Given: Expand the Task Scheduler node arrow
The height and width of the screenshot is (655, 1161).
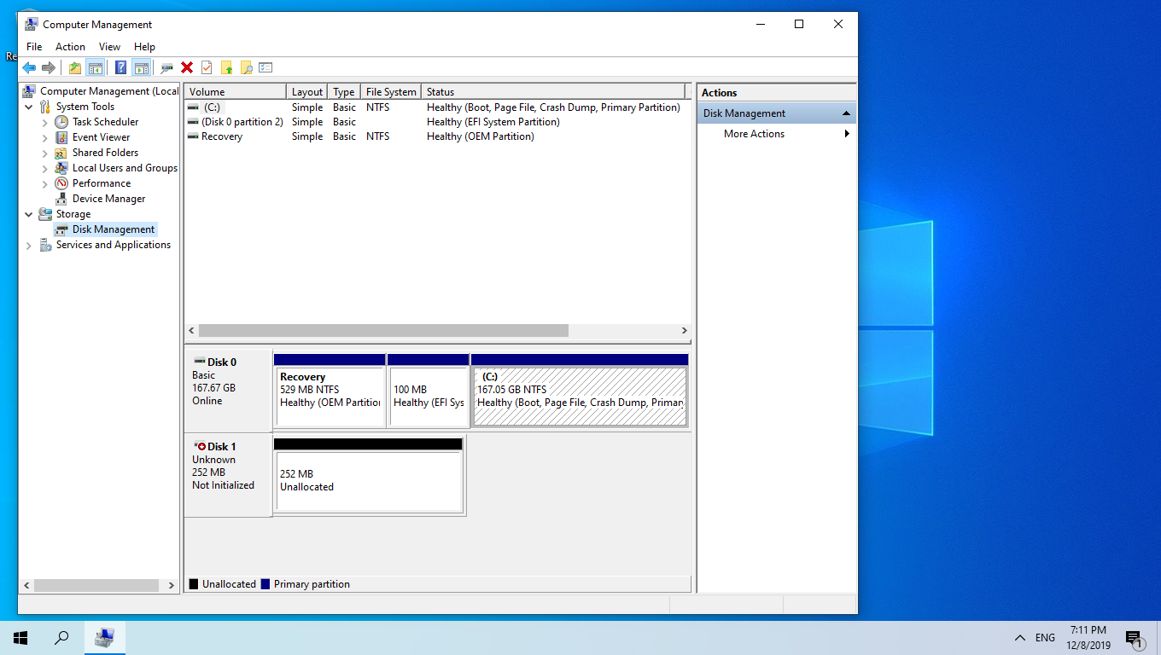Looking at the screenshot, I should point(45,123).
